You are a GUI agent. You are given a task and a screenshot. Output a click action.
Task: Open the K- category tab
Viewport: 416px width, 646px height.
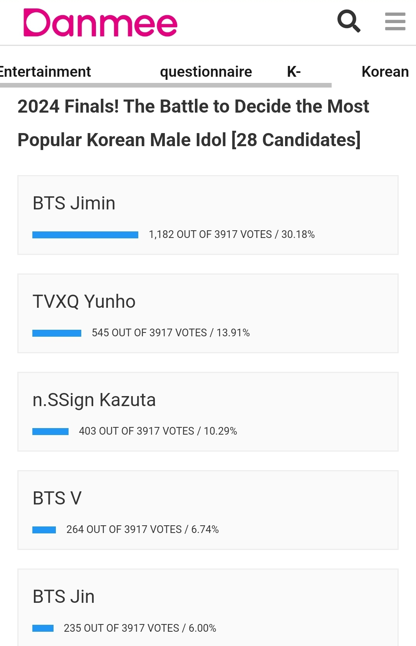[294, 72]
